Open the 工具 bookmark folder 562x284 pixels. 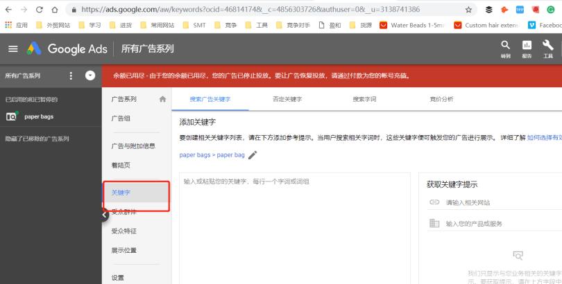(256, 25)
